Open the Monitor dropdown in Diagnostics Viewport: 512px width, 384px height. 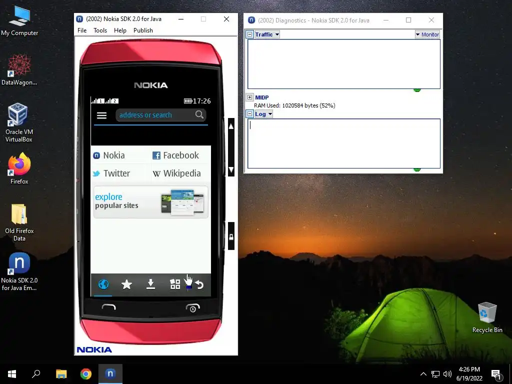[427, 34]
